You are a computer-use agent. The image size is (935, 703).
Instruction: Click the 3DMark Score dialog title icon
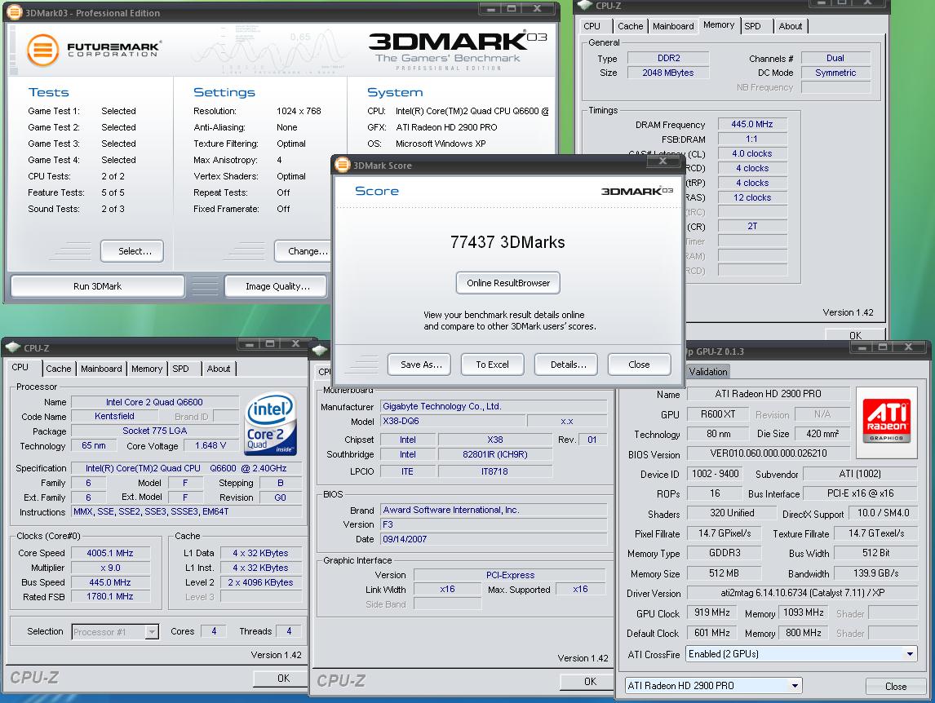(343, 166)
